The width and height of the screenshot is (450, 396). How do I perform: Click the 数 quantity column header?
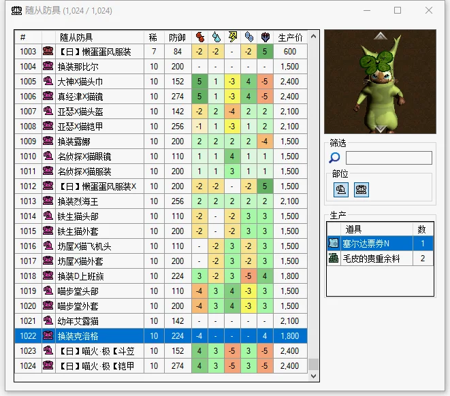pos(423,229)
